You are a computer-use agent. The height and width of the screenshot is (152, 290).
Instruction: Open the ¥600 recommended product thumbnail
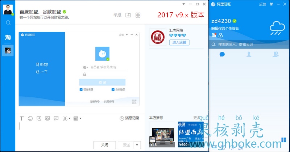[191, 135]
